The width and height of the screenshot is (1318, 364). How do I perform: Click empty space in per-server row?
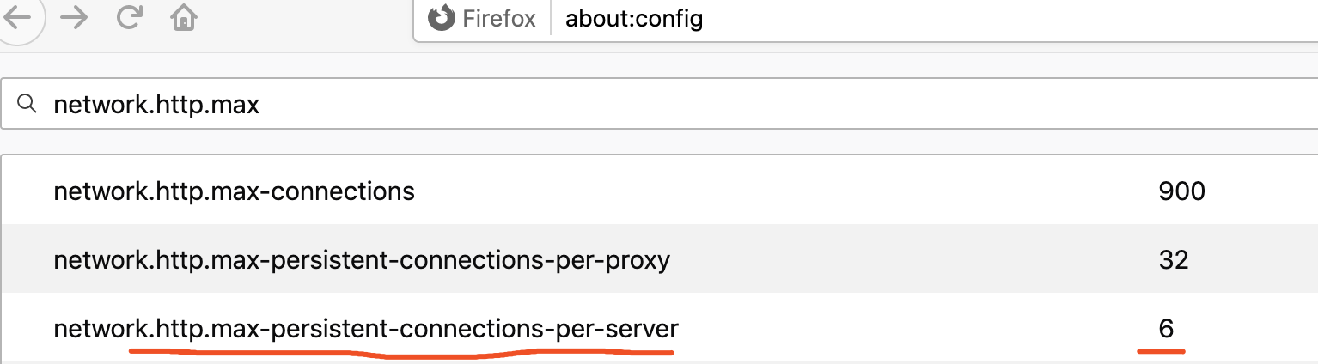pyautogui.click(x=902, y=328)
